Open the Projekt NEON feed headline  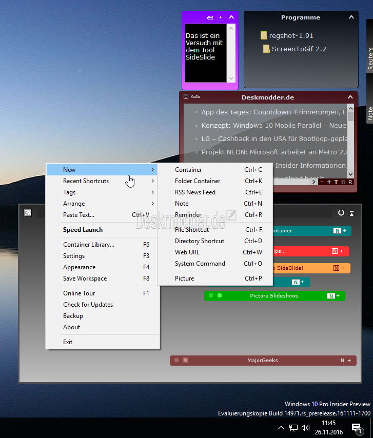274,152
